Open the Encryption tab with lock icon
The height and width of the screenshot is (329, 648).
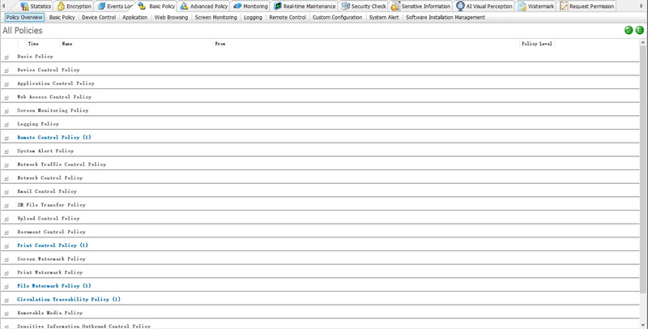pyautogui.click(x=75, y=6)
